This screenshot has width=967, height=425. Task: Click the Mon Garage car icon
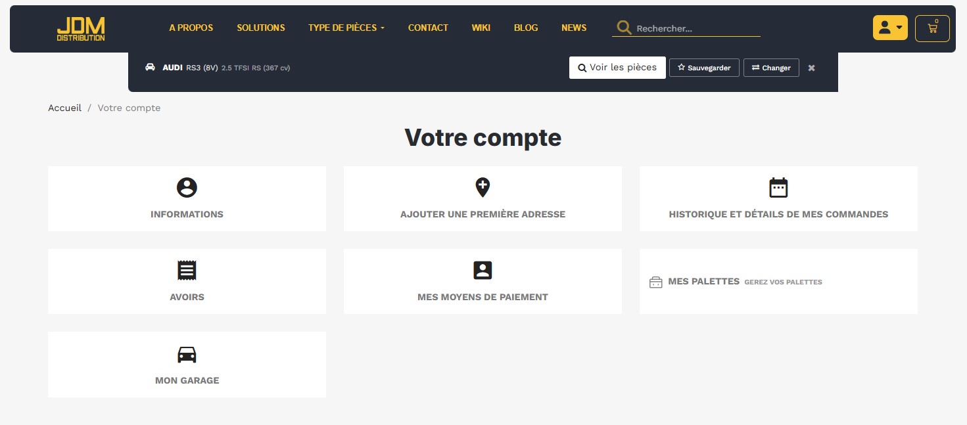coord(187,355)
